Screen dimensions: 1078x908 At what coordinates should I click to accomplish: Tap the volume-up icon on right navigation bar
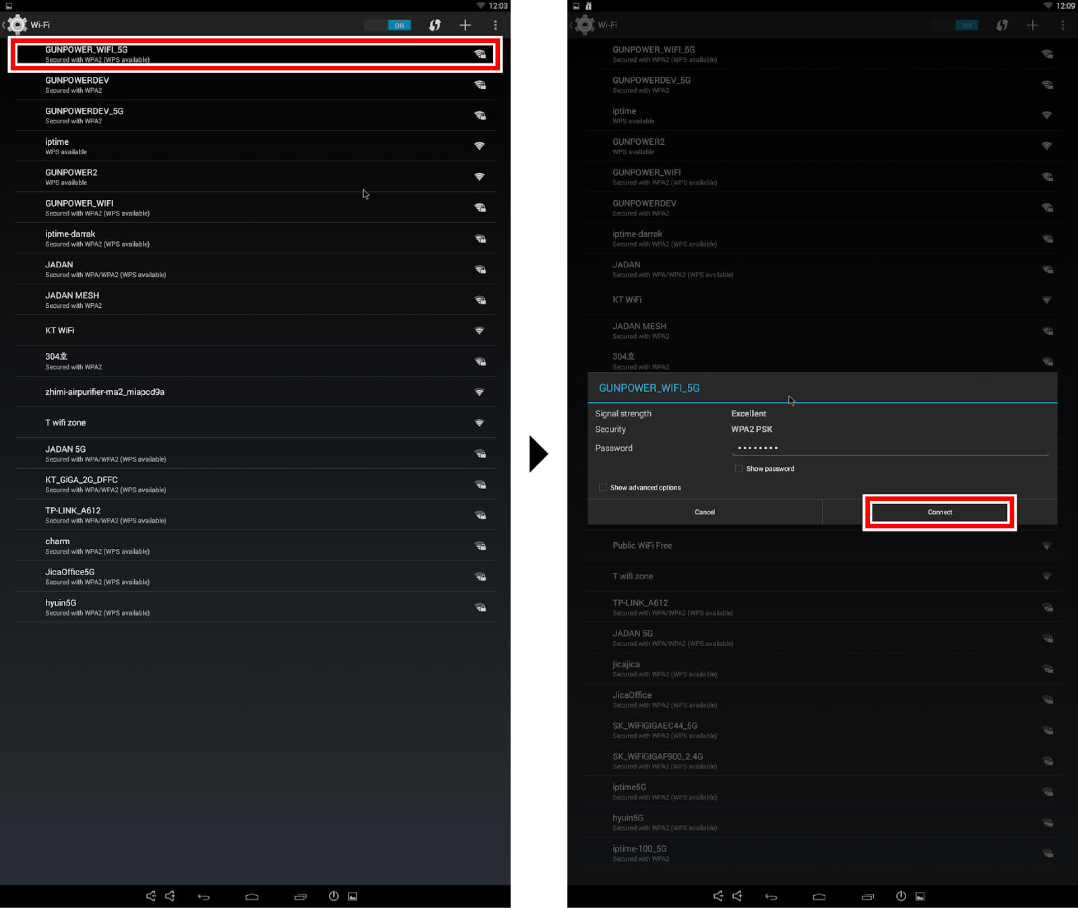coord(738,896)
